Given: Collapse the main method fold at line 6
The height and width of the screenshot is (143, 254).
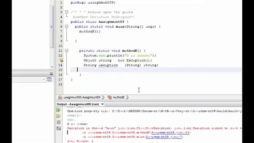Looking at the screenshot, I should [66, 27].
